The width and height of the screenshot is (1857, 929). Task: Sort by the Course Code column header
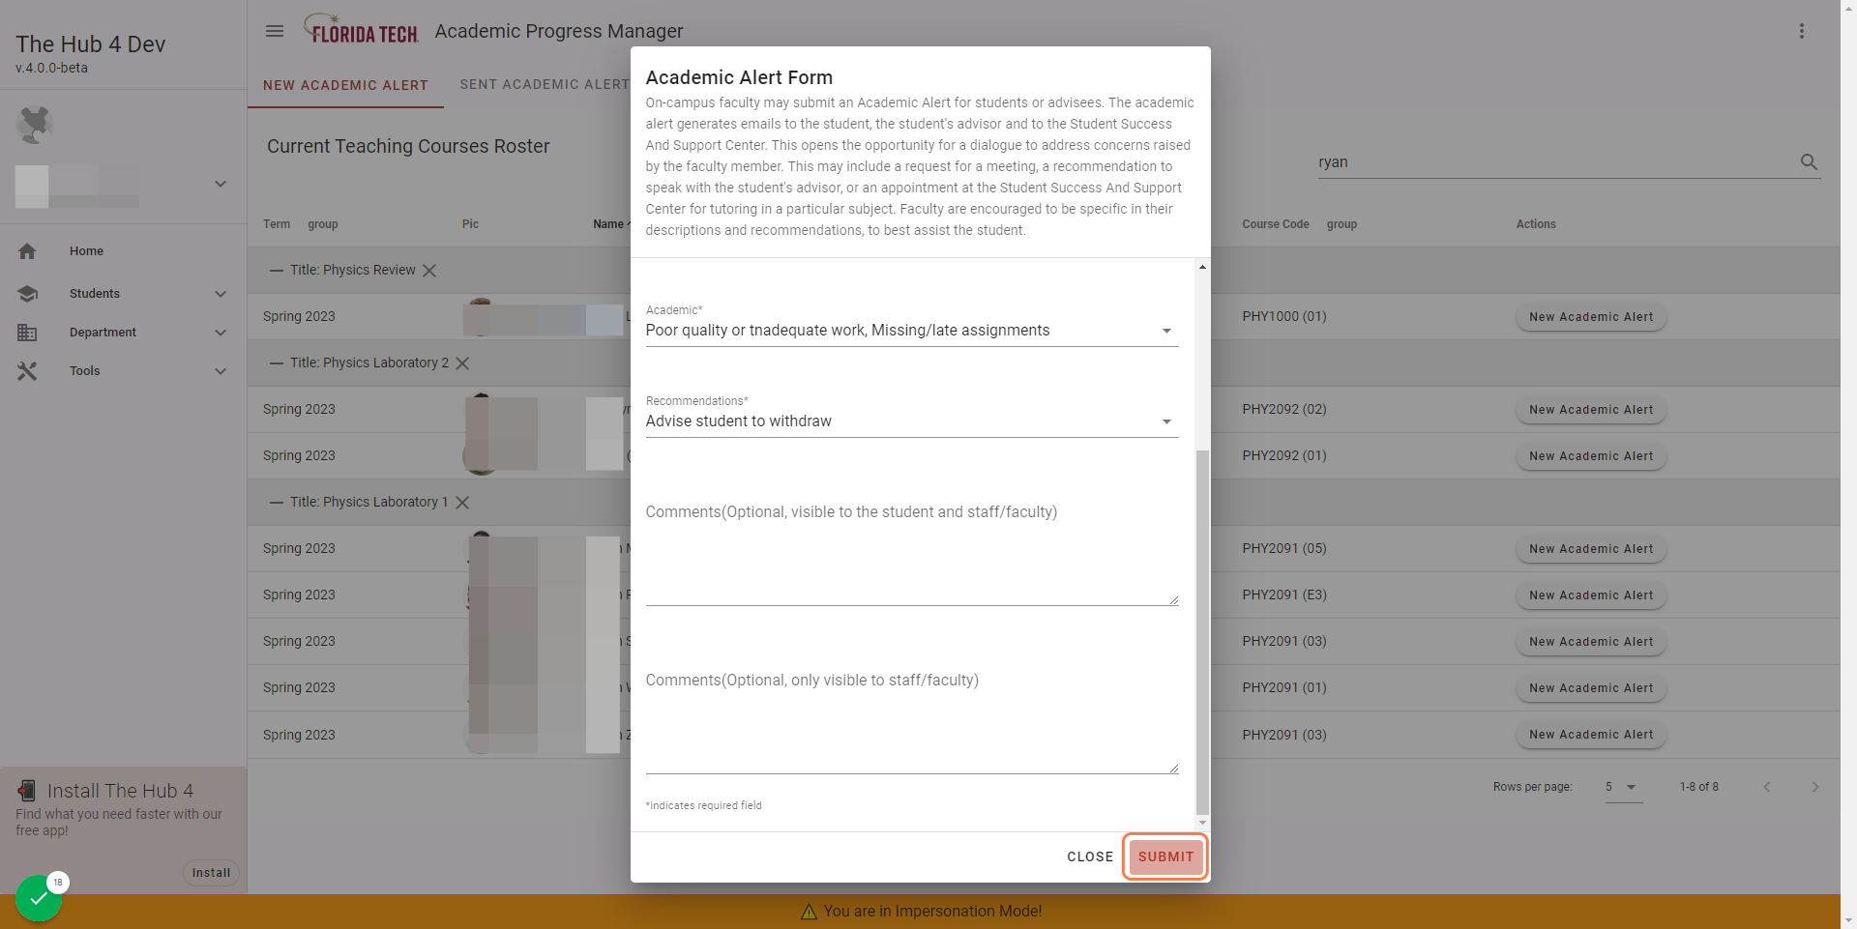(x=1275, y=224)
